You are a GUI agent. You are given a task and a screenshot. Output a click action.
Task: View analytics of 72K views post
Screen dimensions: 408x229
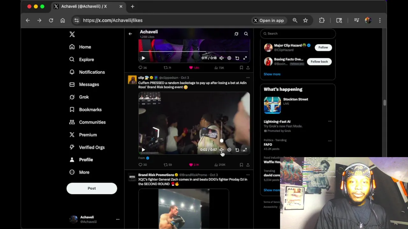[219, 68]
